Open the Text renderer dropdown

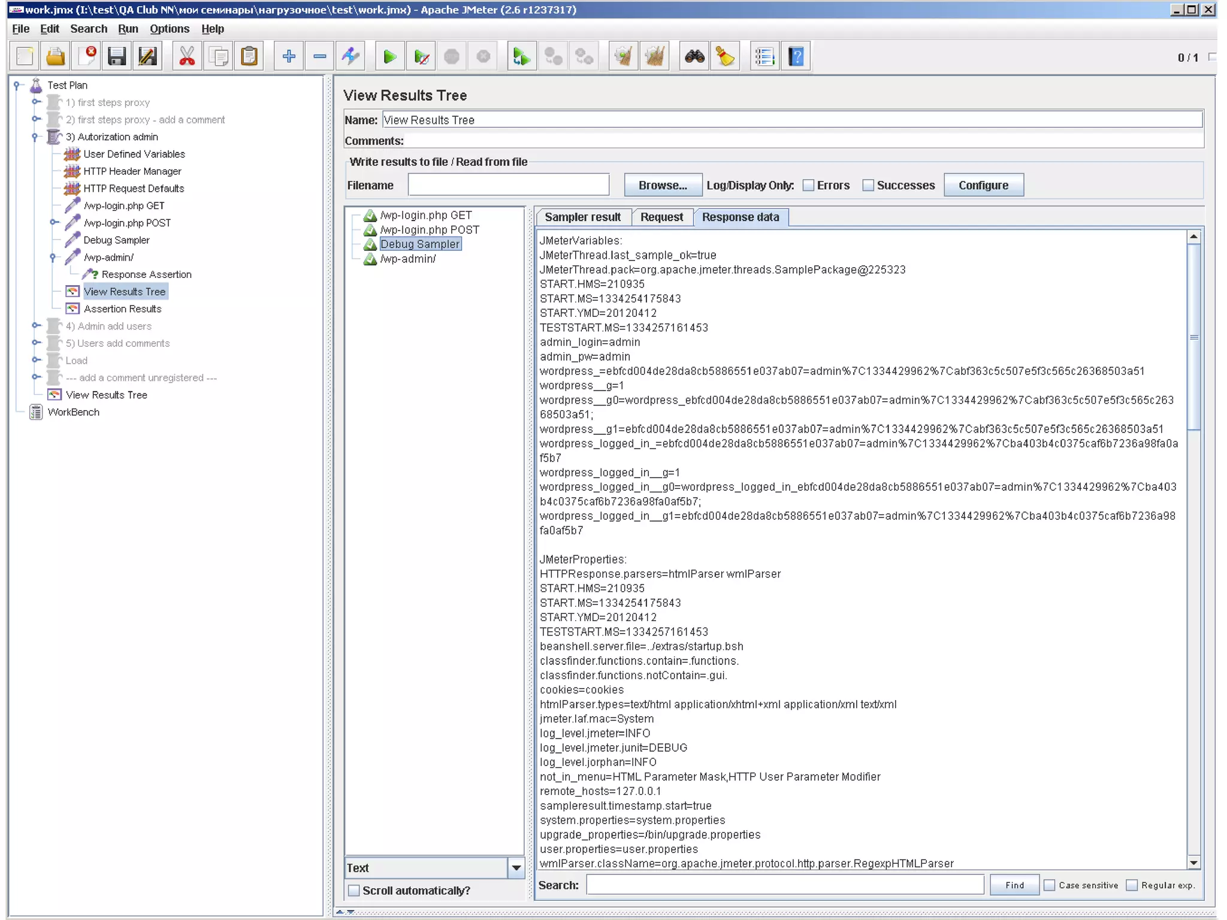[x=516, y=868]
